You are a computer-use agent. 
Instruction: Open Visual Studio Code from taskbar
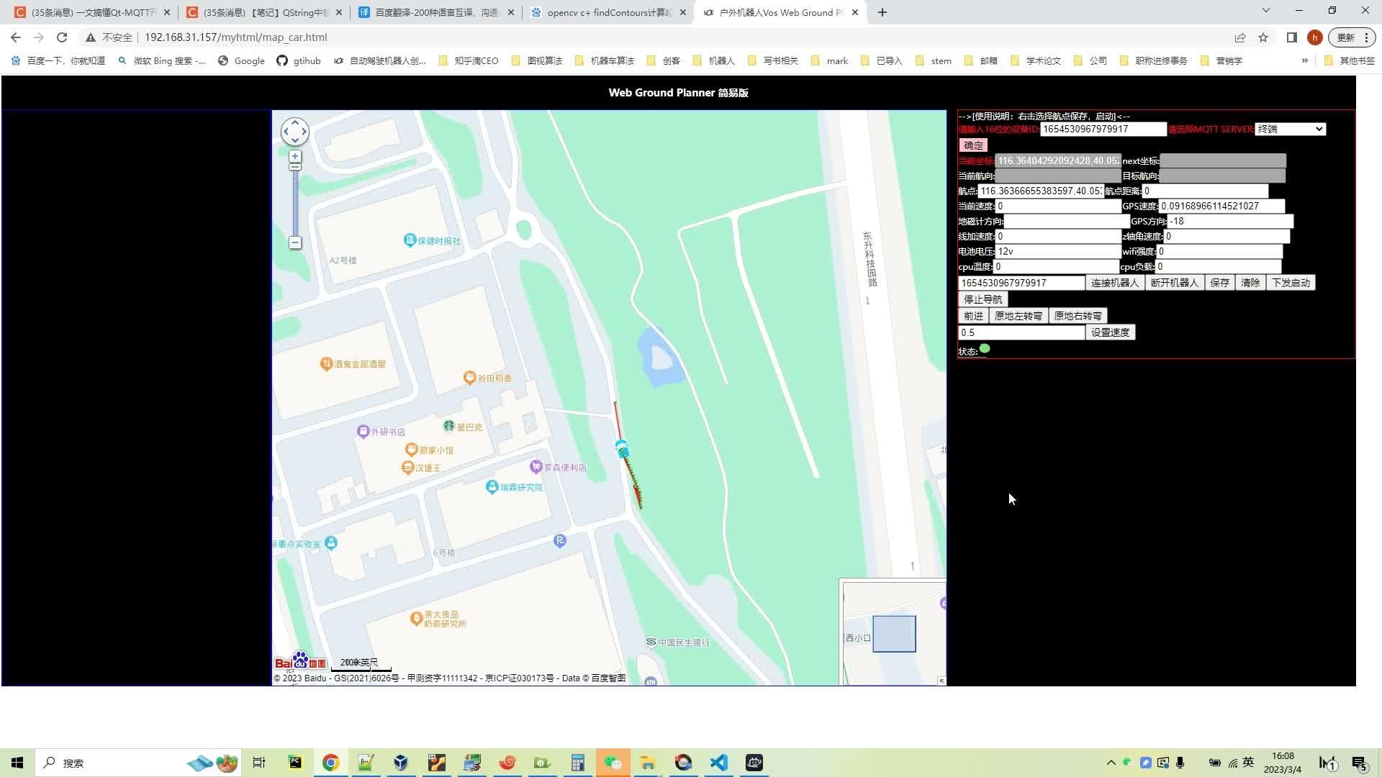(718, 763)
